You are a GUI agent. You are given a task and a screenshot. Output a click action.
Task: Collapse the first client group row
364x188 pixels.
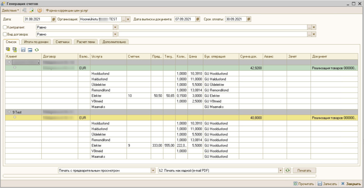click(9, 62)
